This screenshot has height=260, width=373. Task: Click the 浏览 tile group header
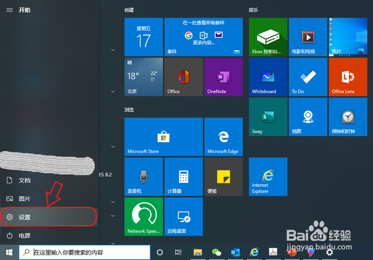pyautogui.click(x=129, y=110)
